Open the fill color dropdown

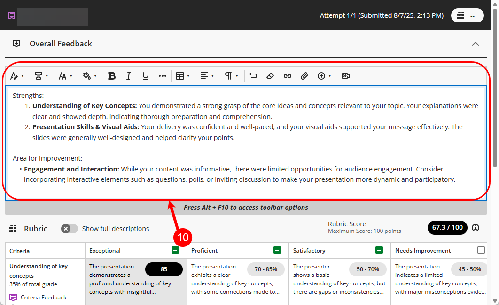(89, 76)
